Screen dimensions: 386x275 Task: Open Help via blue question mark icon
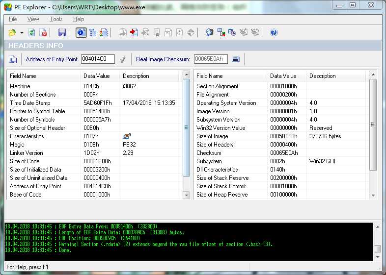click(274, 32)
